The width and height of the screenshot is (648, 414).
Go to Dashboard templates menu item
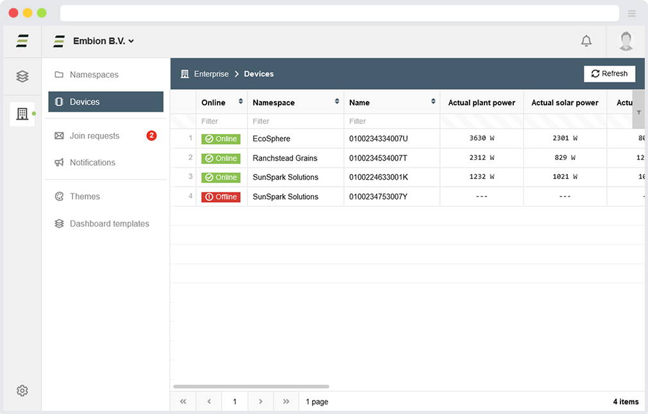pos(109,223)
